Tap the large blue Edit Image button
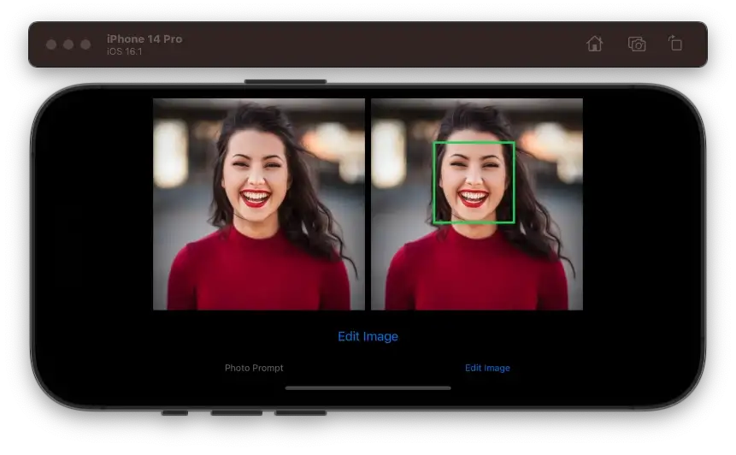 tap(368, 336)
